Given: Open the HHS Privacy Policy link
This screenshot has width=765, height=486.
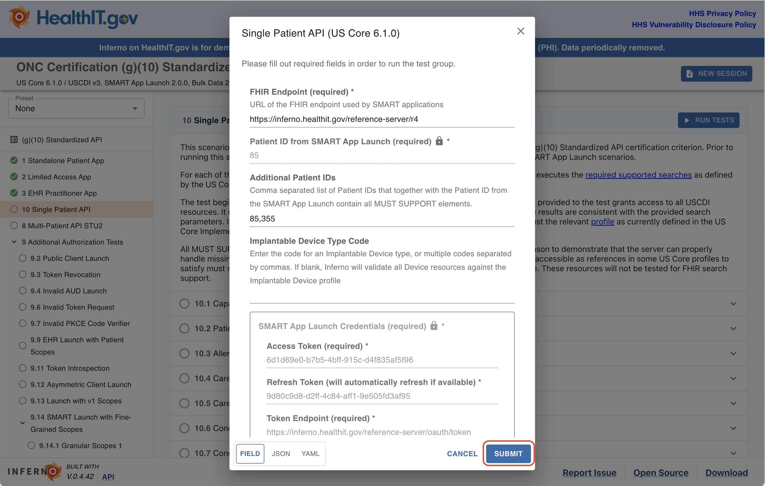Looking at the screenshot, I should pos(722,13).
